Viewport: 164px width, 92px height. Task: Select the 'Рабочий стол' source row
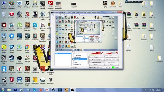(x=80, y=64)
